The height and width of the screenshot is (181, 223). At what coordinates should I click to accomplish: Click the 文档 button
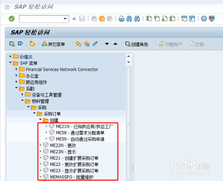(x=197, y=44)
